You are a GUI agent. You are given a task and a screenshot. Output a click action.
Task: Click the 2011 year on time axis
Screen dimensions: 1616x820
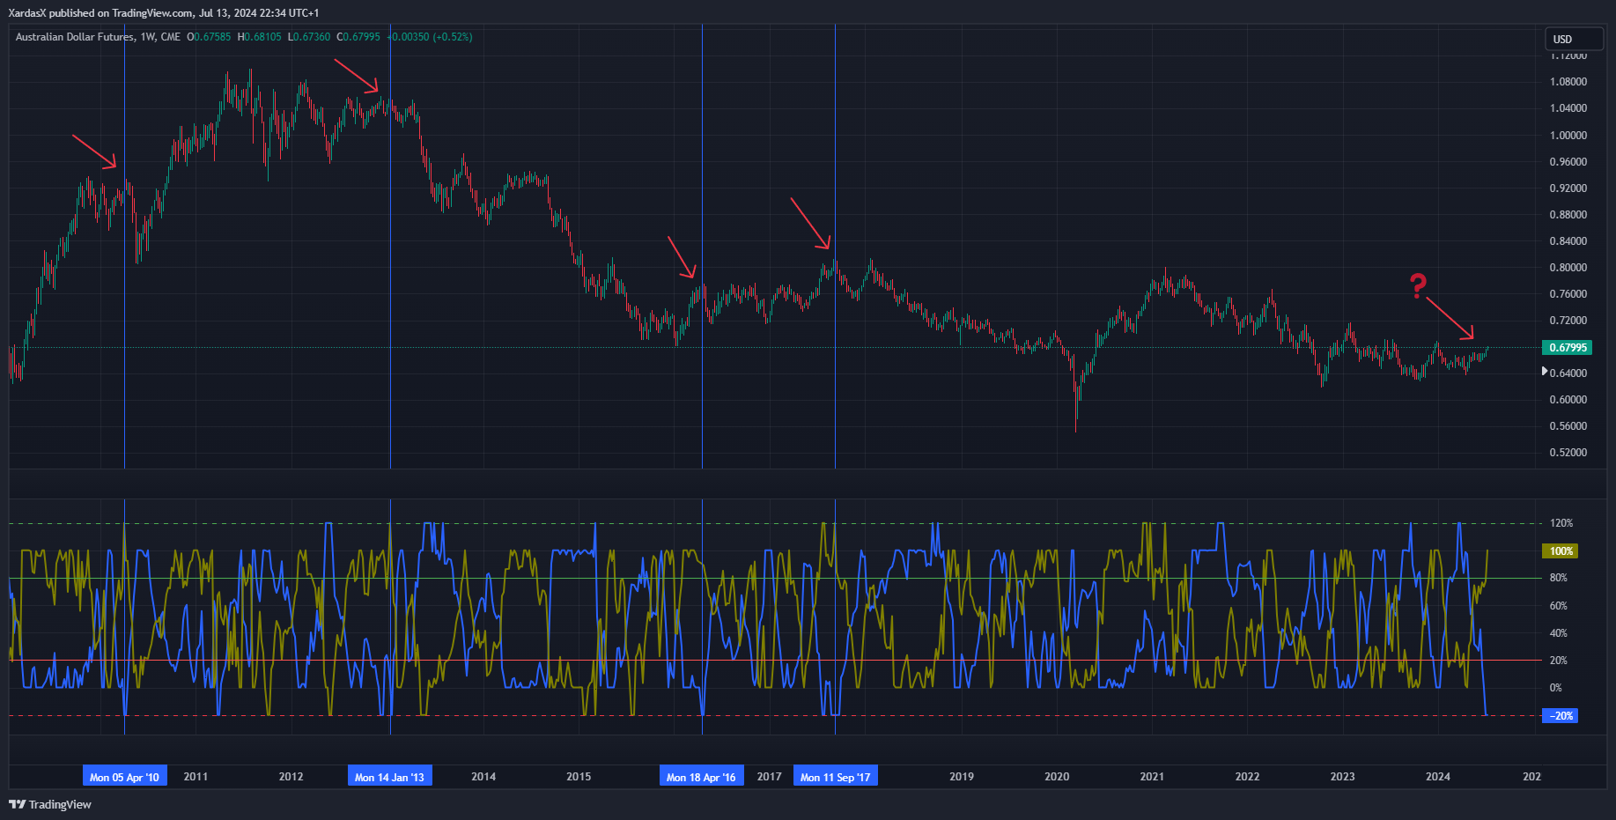click(x=196, y=777)
